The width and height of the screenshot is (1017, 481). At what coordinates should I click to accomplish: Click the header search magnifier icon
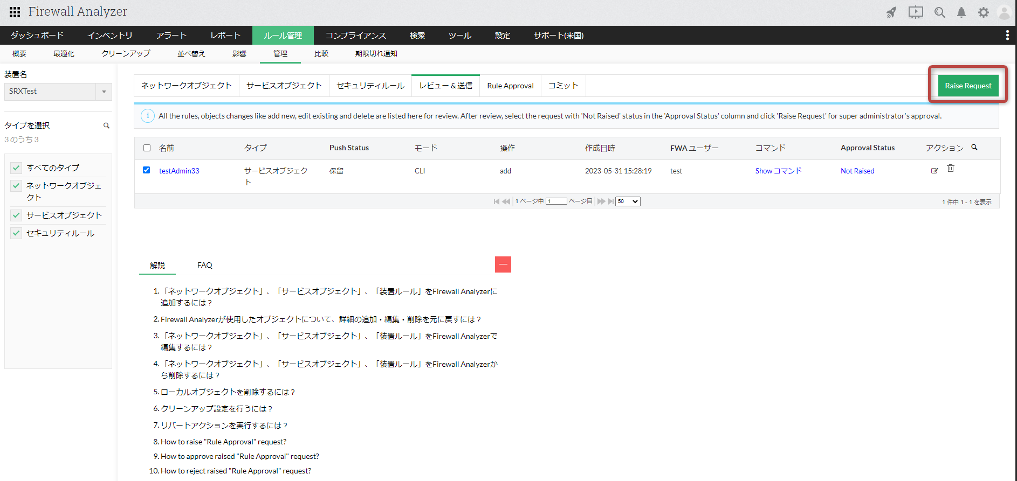(x=939, y=12)
